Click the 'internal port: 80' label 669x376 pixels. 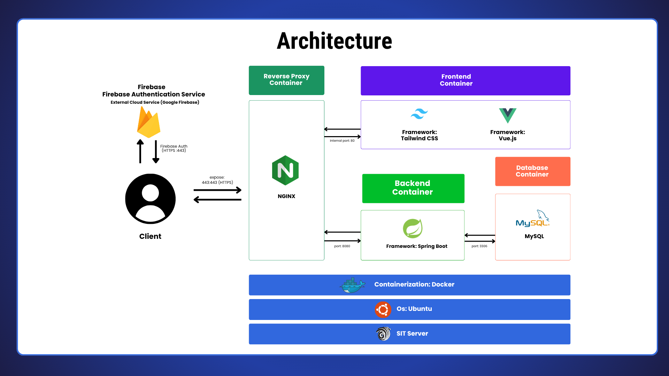pos(342,141)
